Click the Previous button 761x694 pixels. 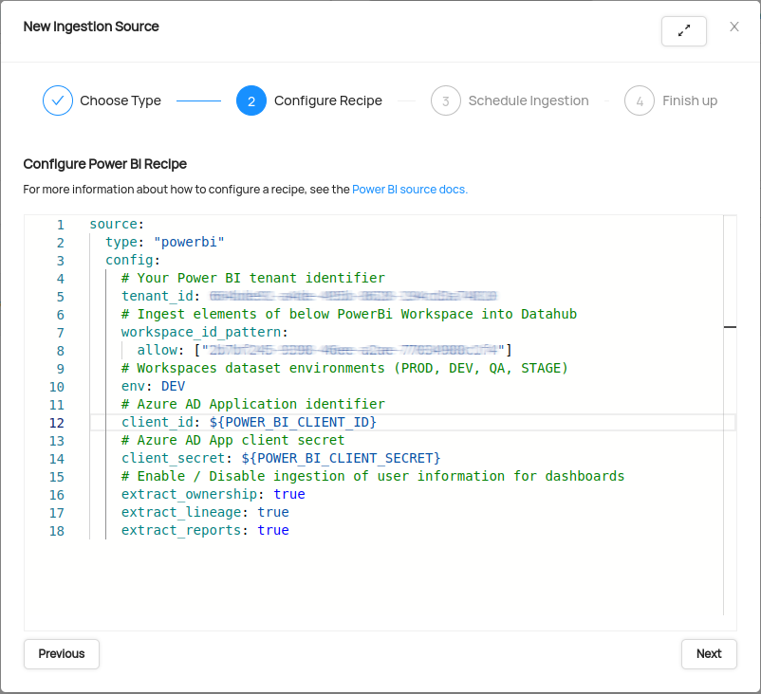click(62, 654)
